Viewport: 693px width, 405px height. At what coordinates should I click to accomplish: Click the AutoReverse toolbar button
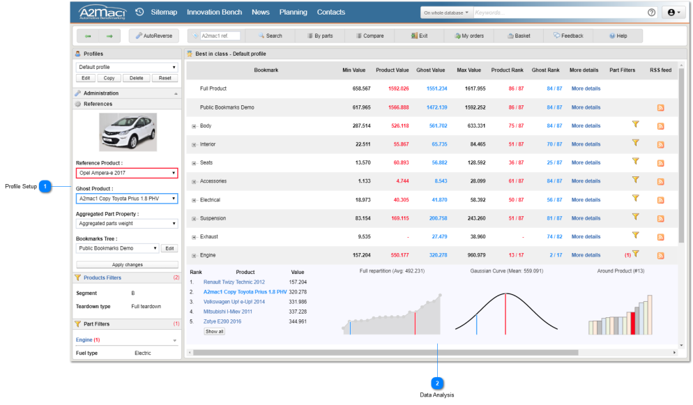(154, 36)
